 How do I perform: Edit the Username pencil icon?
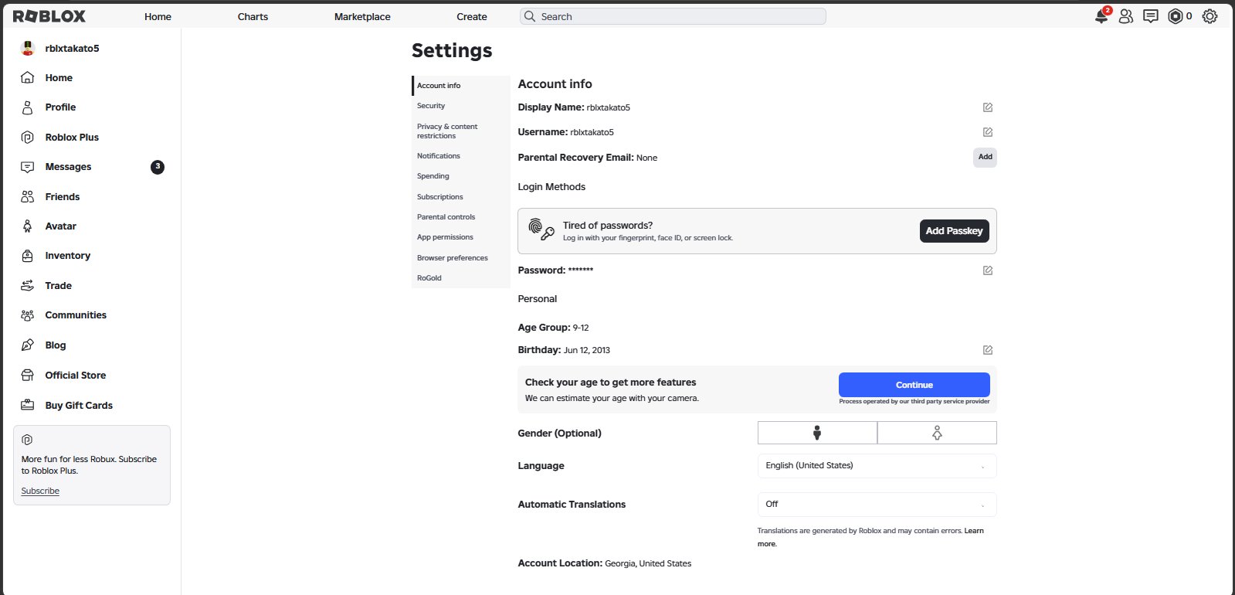point(988,132)
